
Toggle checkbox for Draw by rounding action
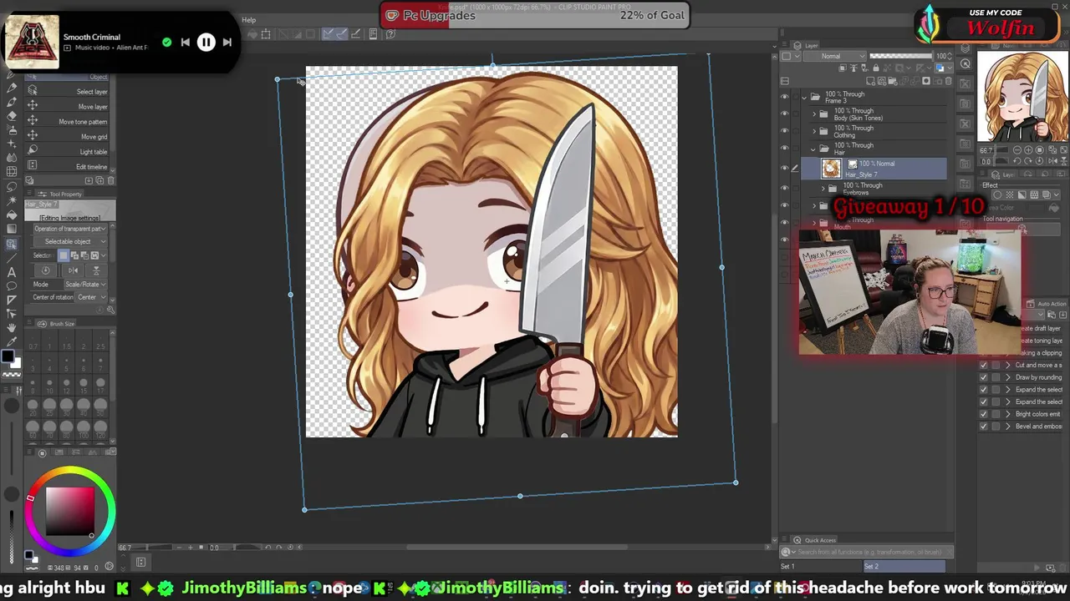984,377
